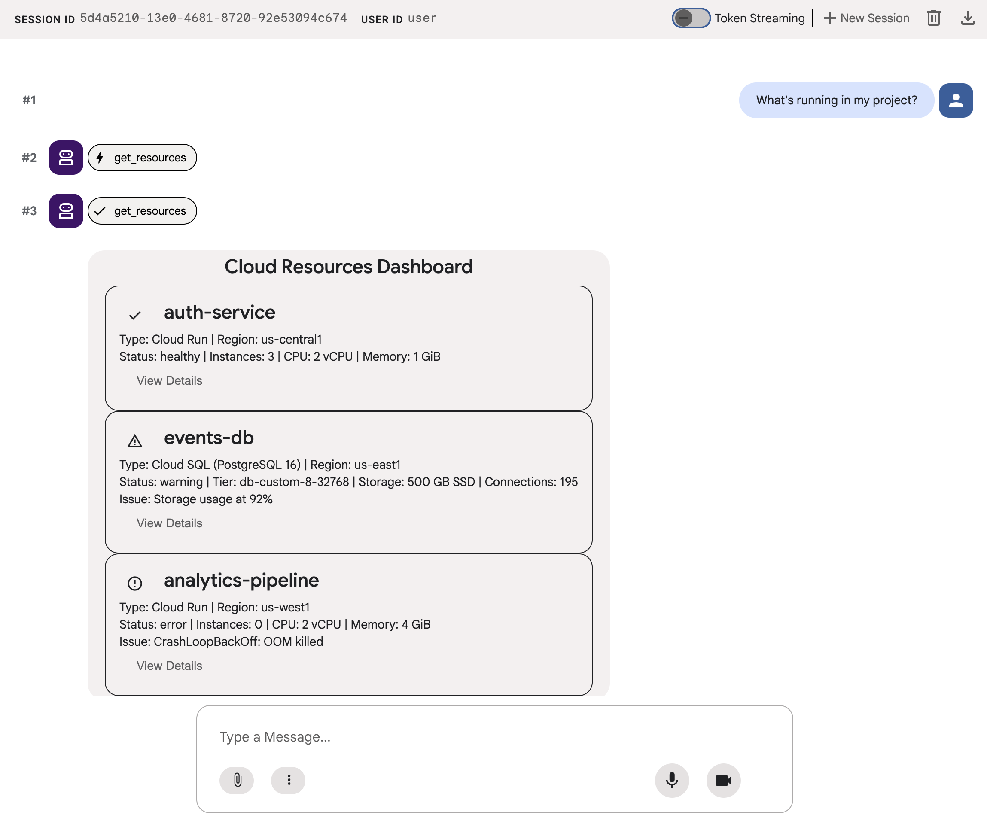Click View Details for events-db
The height and width of the screenshot is (833, 987).
click(x=169, y=523)
